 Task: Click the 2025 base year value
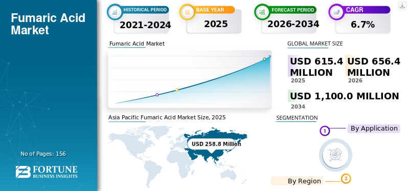tap(216, 24)
